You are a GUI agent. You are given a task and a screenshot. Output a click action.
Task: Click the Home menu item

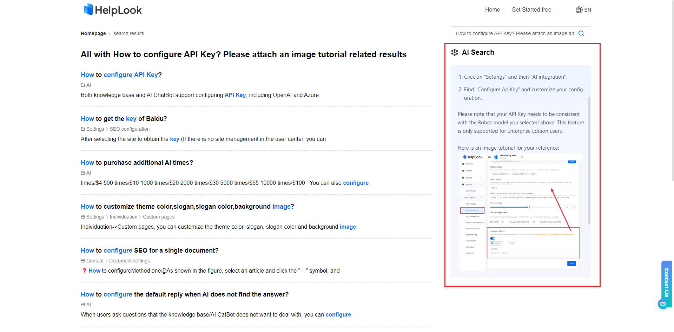click(x=492, y=9)
